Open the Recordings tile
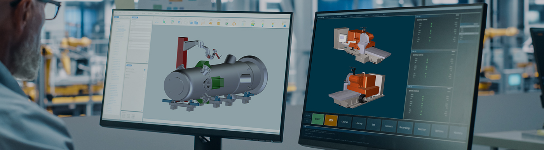544x150 pixels. (x=405, y=128)
